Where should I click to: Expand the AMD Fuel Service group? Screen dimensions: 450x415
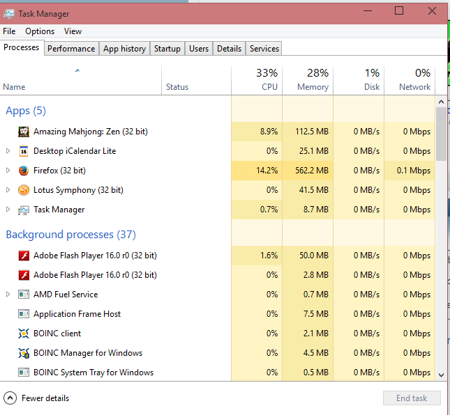tap(8, 294)
